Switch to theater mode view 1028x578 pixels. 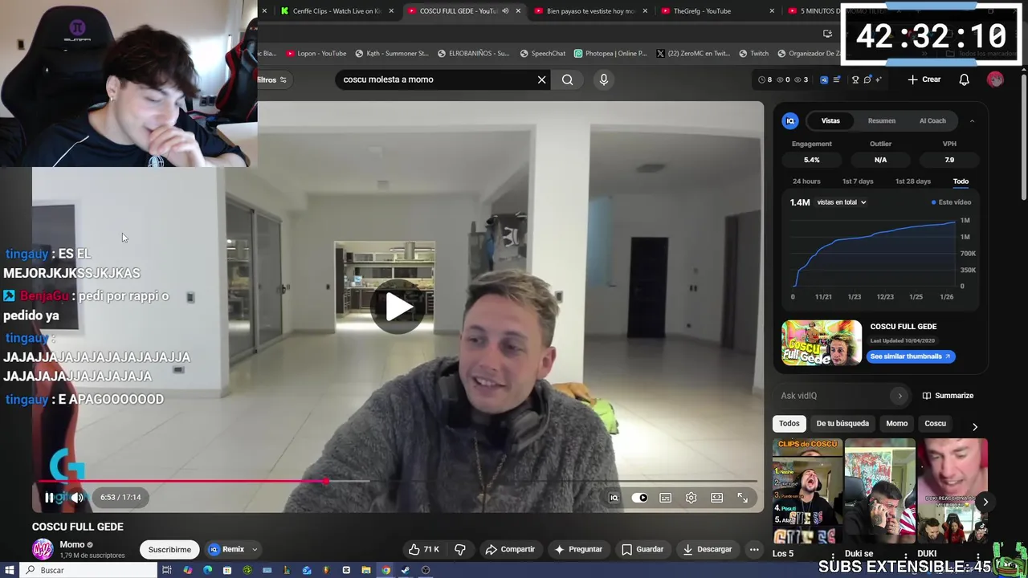tap(716, 498)
